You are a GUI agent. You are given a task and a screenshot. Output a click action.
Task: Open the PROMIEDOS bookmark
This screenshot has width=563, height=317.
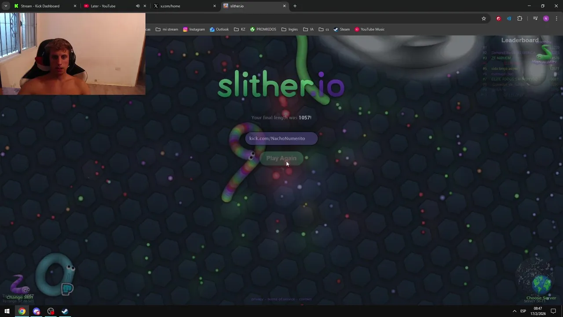(x=263, y=29)
